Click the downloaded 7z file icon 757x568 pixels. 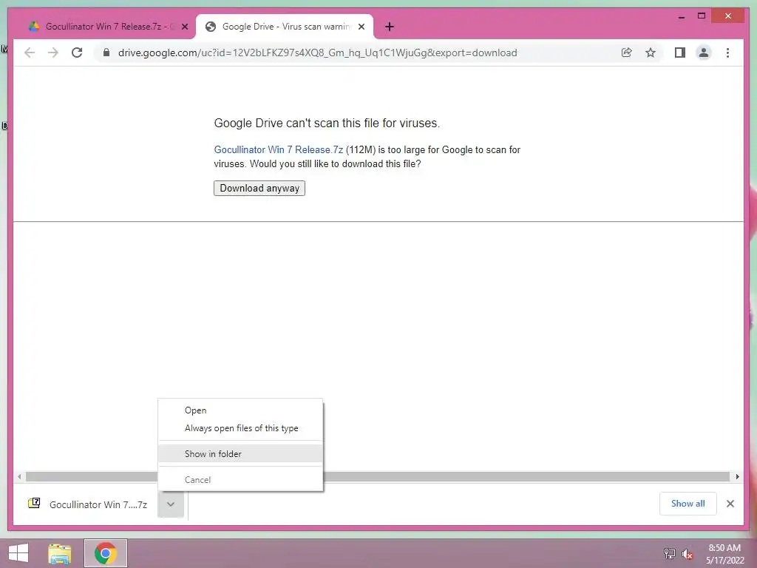click(34, 503)
